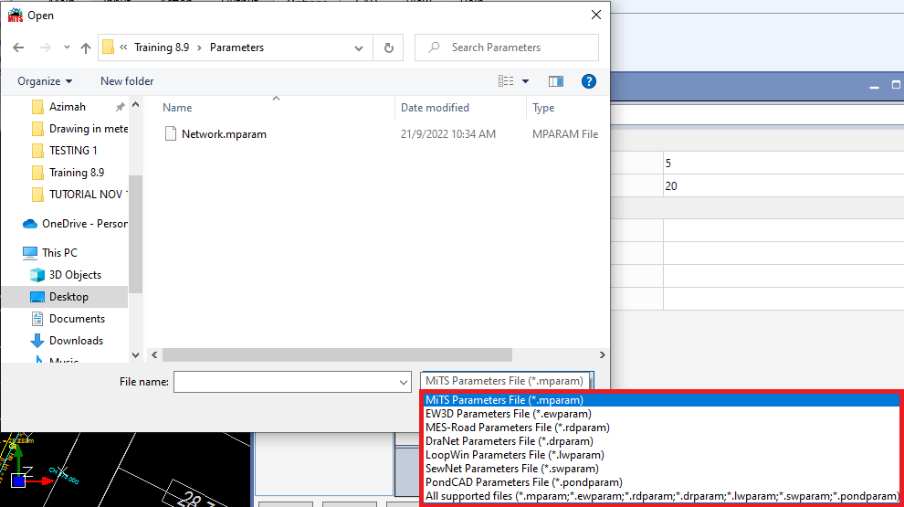Click sidebar scrollbar up arrow
This screenshot has width=904, height=507.
(135, 105)
